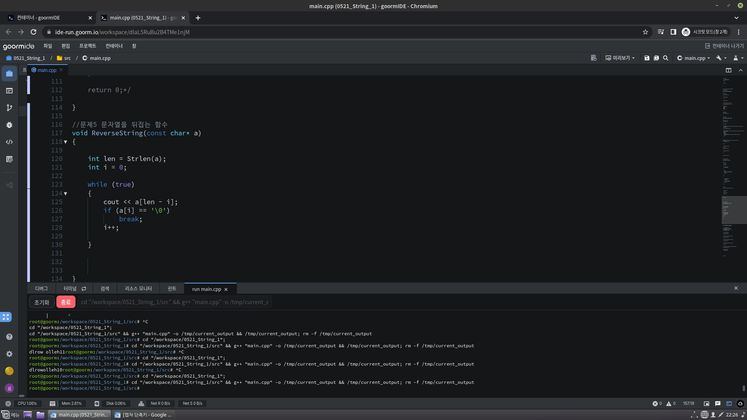747x420 pixels.
Task: Switch to 검색 panel tab
Action: pos(105,289)
